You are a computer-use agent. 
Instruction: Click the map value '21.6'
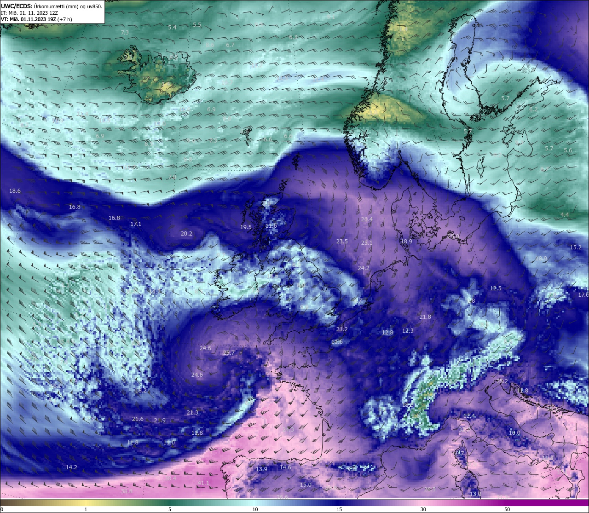pyautogui.click(x=138, y=419)
